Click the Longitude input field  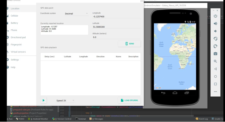click(x=116, y=17)
